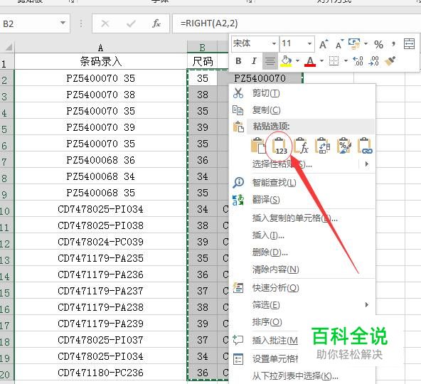This screenshot has height=384, width=421.
Task: Choose 插入(I)... menu item
Action: coord(302,235)
